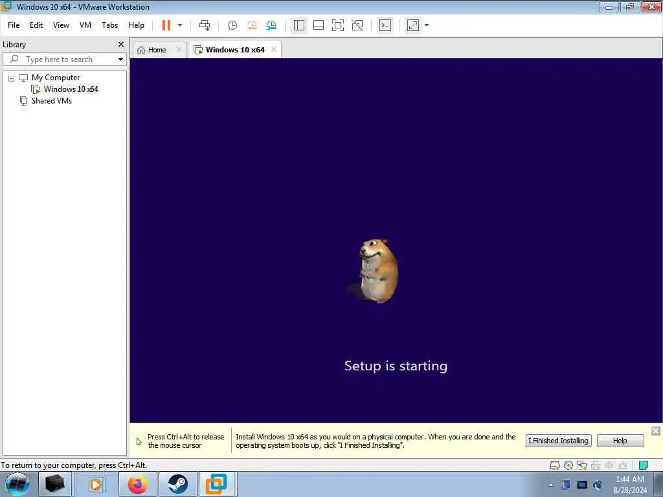Open the View menu

pyautogui.click(x=61, y=25)
